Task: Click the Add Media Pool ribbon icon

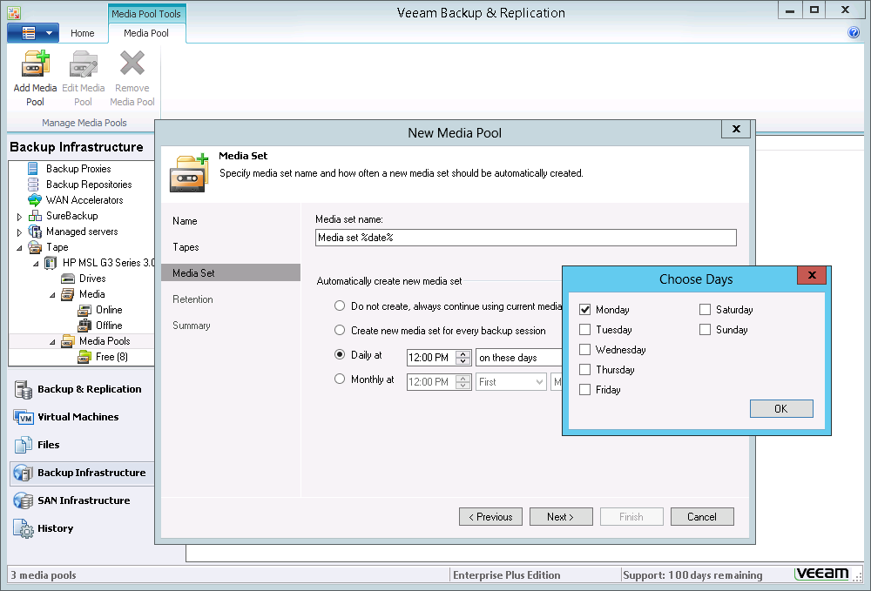Action: (x=35, y=63)
